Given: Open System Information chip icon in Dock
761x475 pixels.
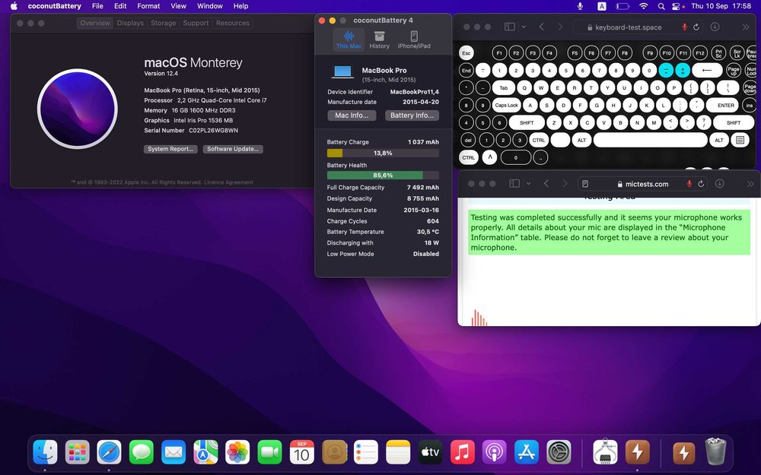Looking at the screenshot, I should pos(605,452).
